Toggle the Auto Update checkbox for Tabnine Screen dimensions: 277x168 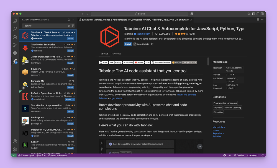pyautogui.click(x=135, y=44)
